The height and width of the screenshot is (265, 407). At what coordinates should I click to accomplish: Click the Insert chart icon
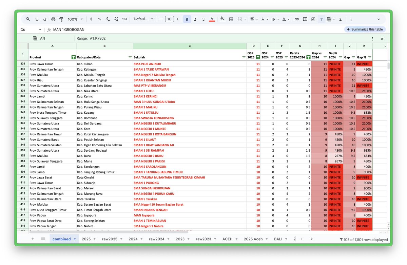pyautogui.click(x=313, y=19)
